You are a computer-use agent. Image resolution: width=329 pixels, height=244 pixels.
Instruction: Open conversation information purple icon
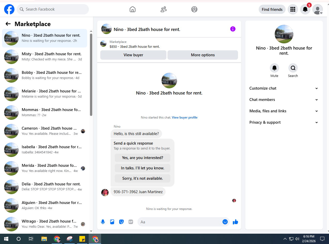(x=233, y=29)
